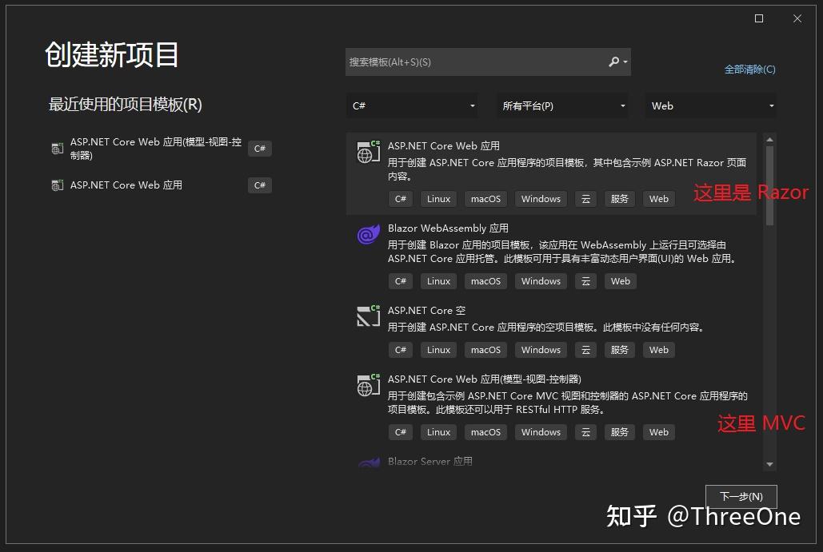Click the 下一步 button

tap(741, 496)
